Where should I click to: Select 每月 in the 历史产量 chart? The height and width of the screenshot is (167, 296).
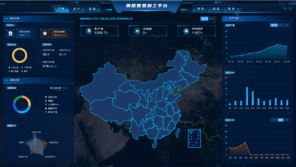(281, 25)
